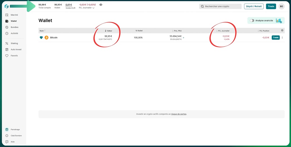Enable the Analyse avancée toggle
This screenshot has height=147, width=291.
252,21
